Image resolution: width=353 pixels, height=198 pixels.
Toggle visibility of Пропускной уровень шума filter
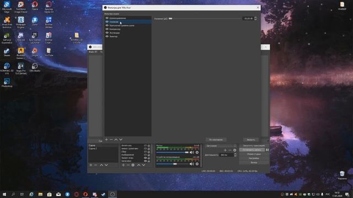point(107,25)
